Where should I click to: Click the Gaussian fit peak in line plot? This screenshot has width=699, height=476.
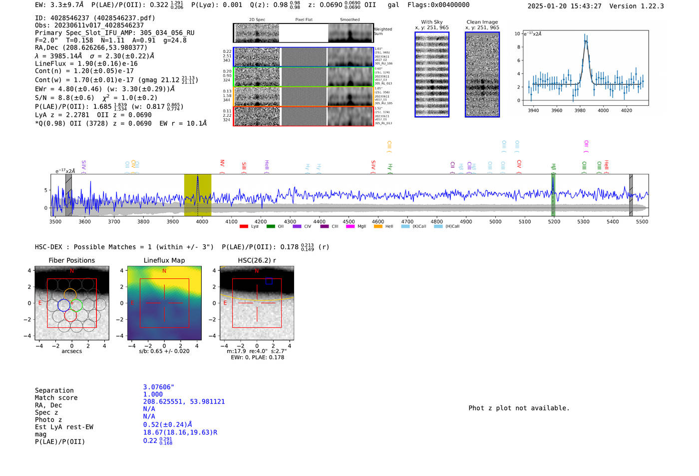pos(586,41)
